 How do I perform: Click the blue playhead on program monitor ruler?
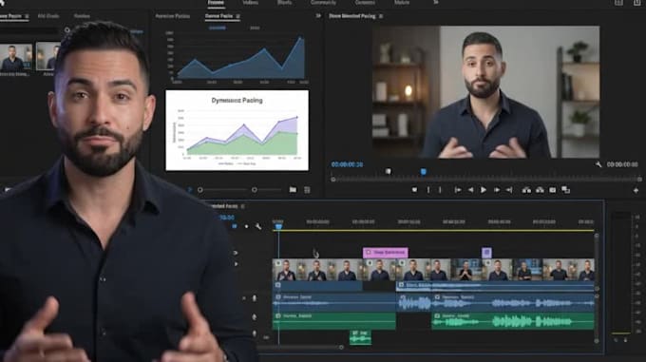423,172
